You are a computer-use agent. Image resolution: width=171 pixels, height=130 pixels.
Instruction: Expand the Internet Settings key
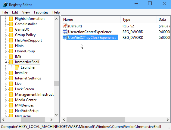(6, 79)
